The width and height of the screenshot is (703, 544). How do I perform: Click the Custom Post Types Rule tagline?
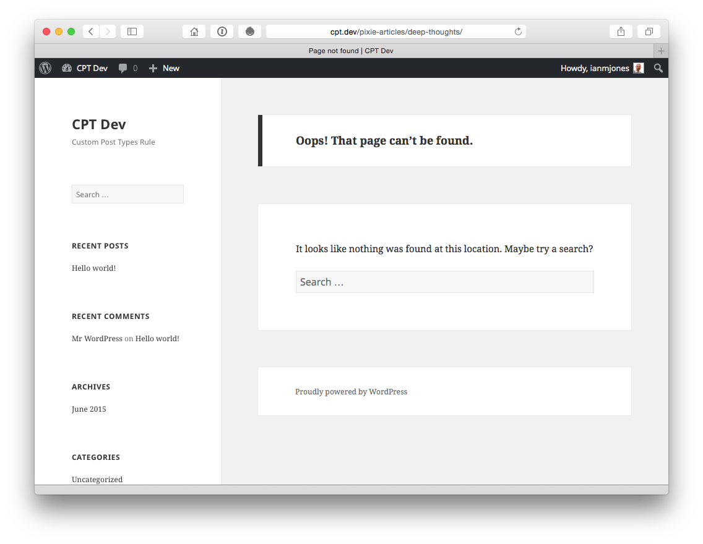click(113, 142)
